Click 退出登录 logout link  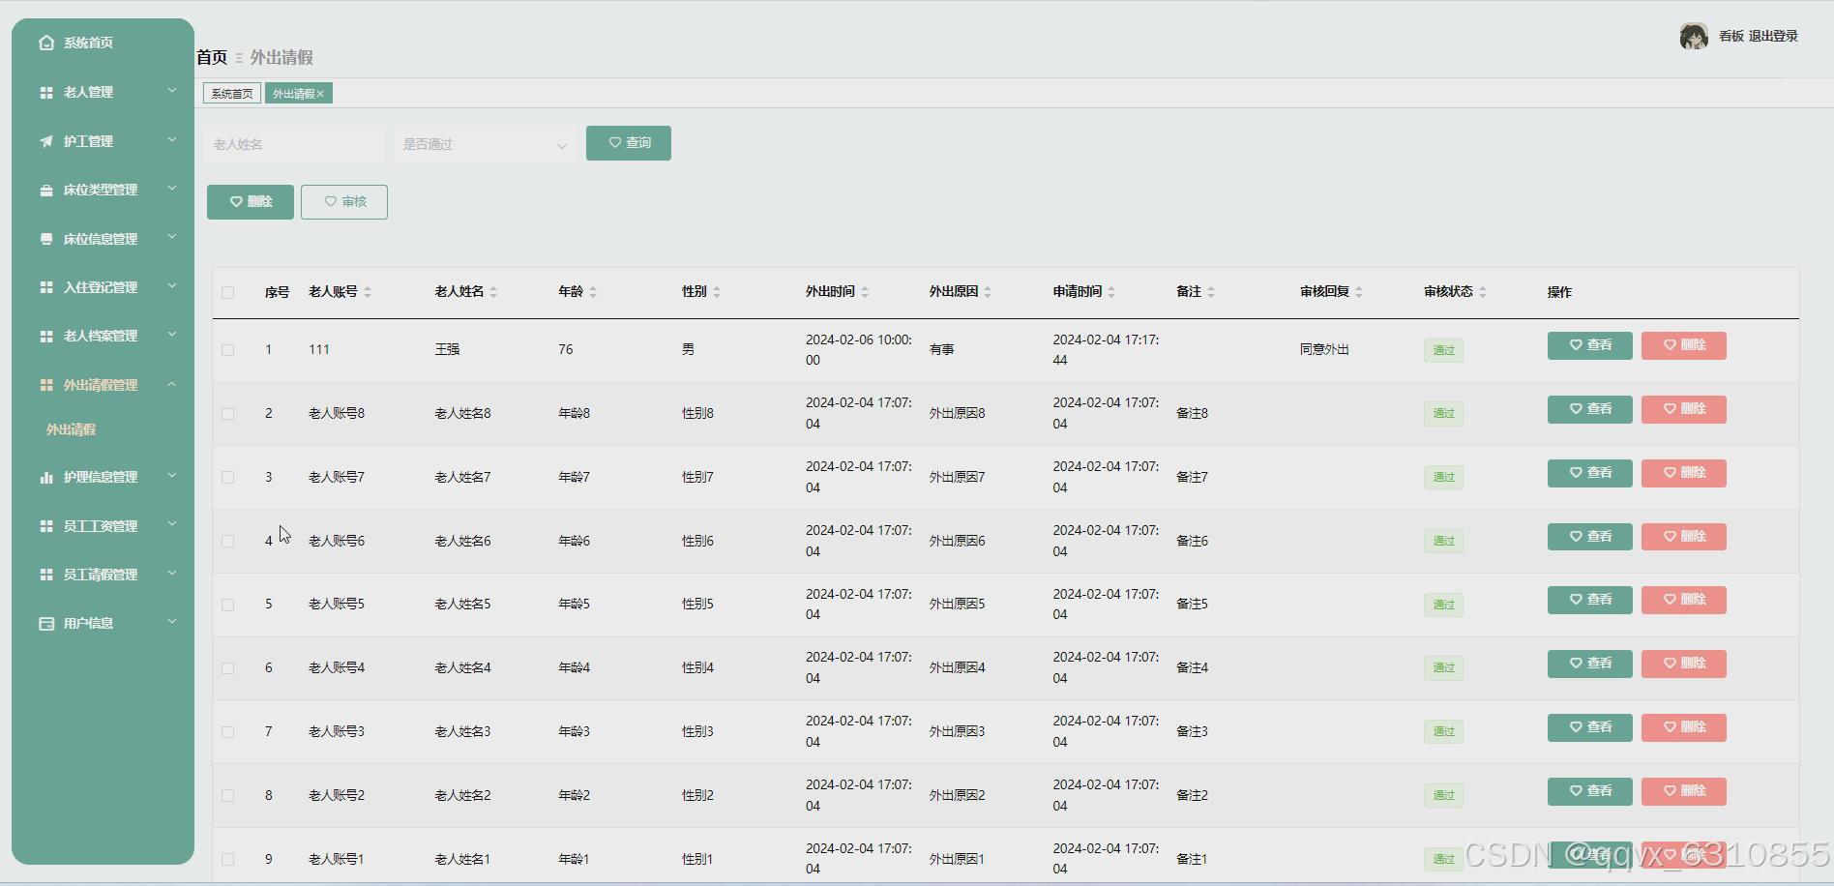pos(1773,37)
